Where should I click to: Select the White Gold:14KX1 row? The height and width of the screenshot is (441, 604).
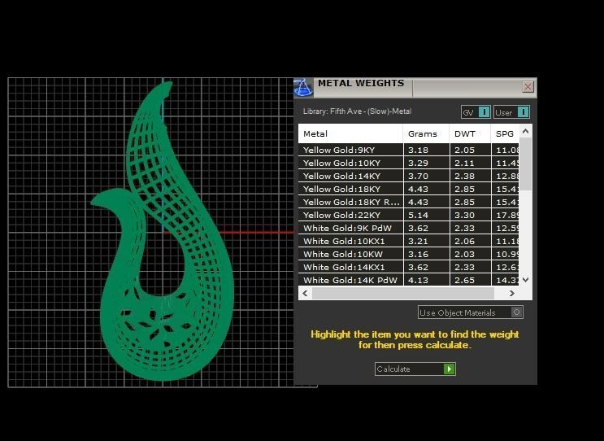point(409,267)
